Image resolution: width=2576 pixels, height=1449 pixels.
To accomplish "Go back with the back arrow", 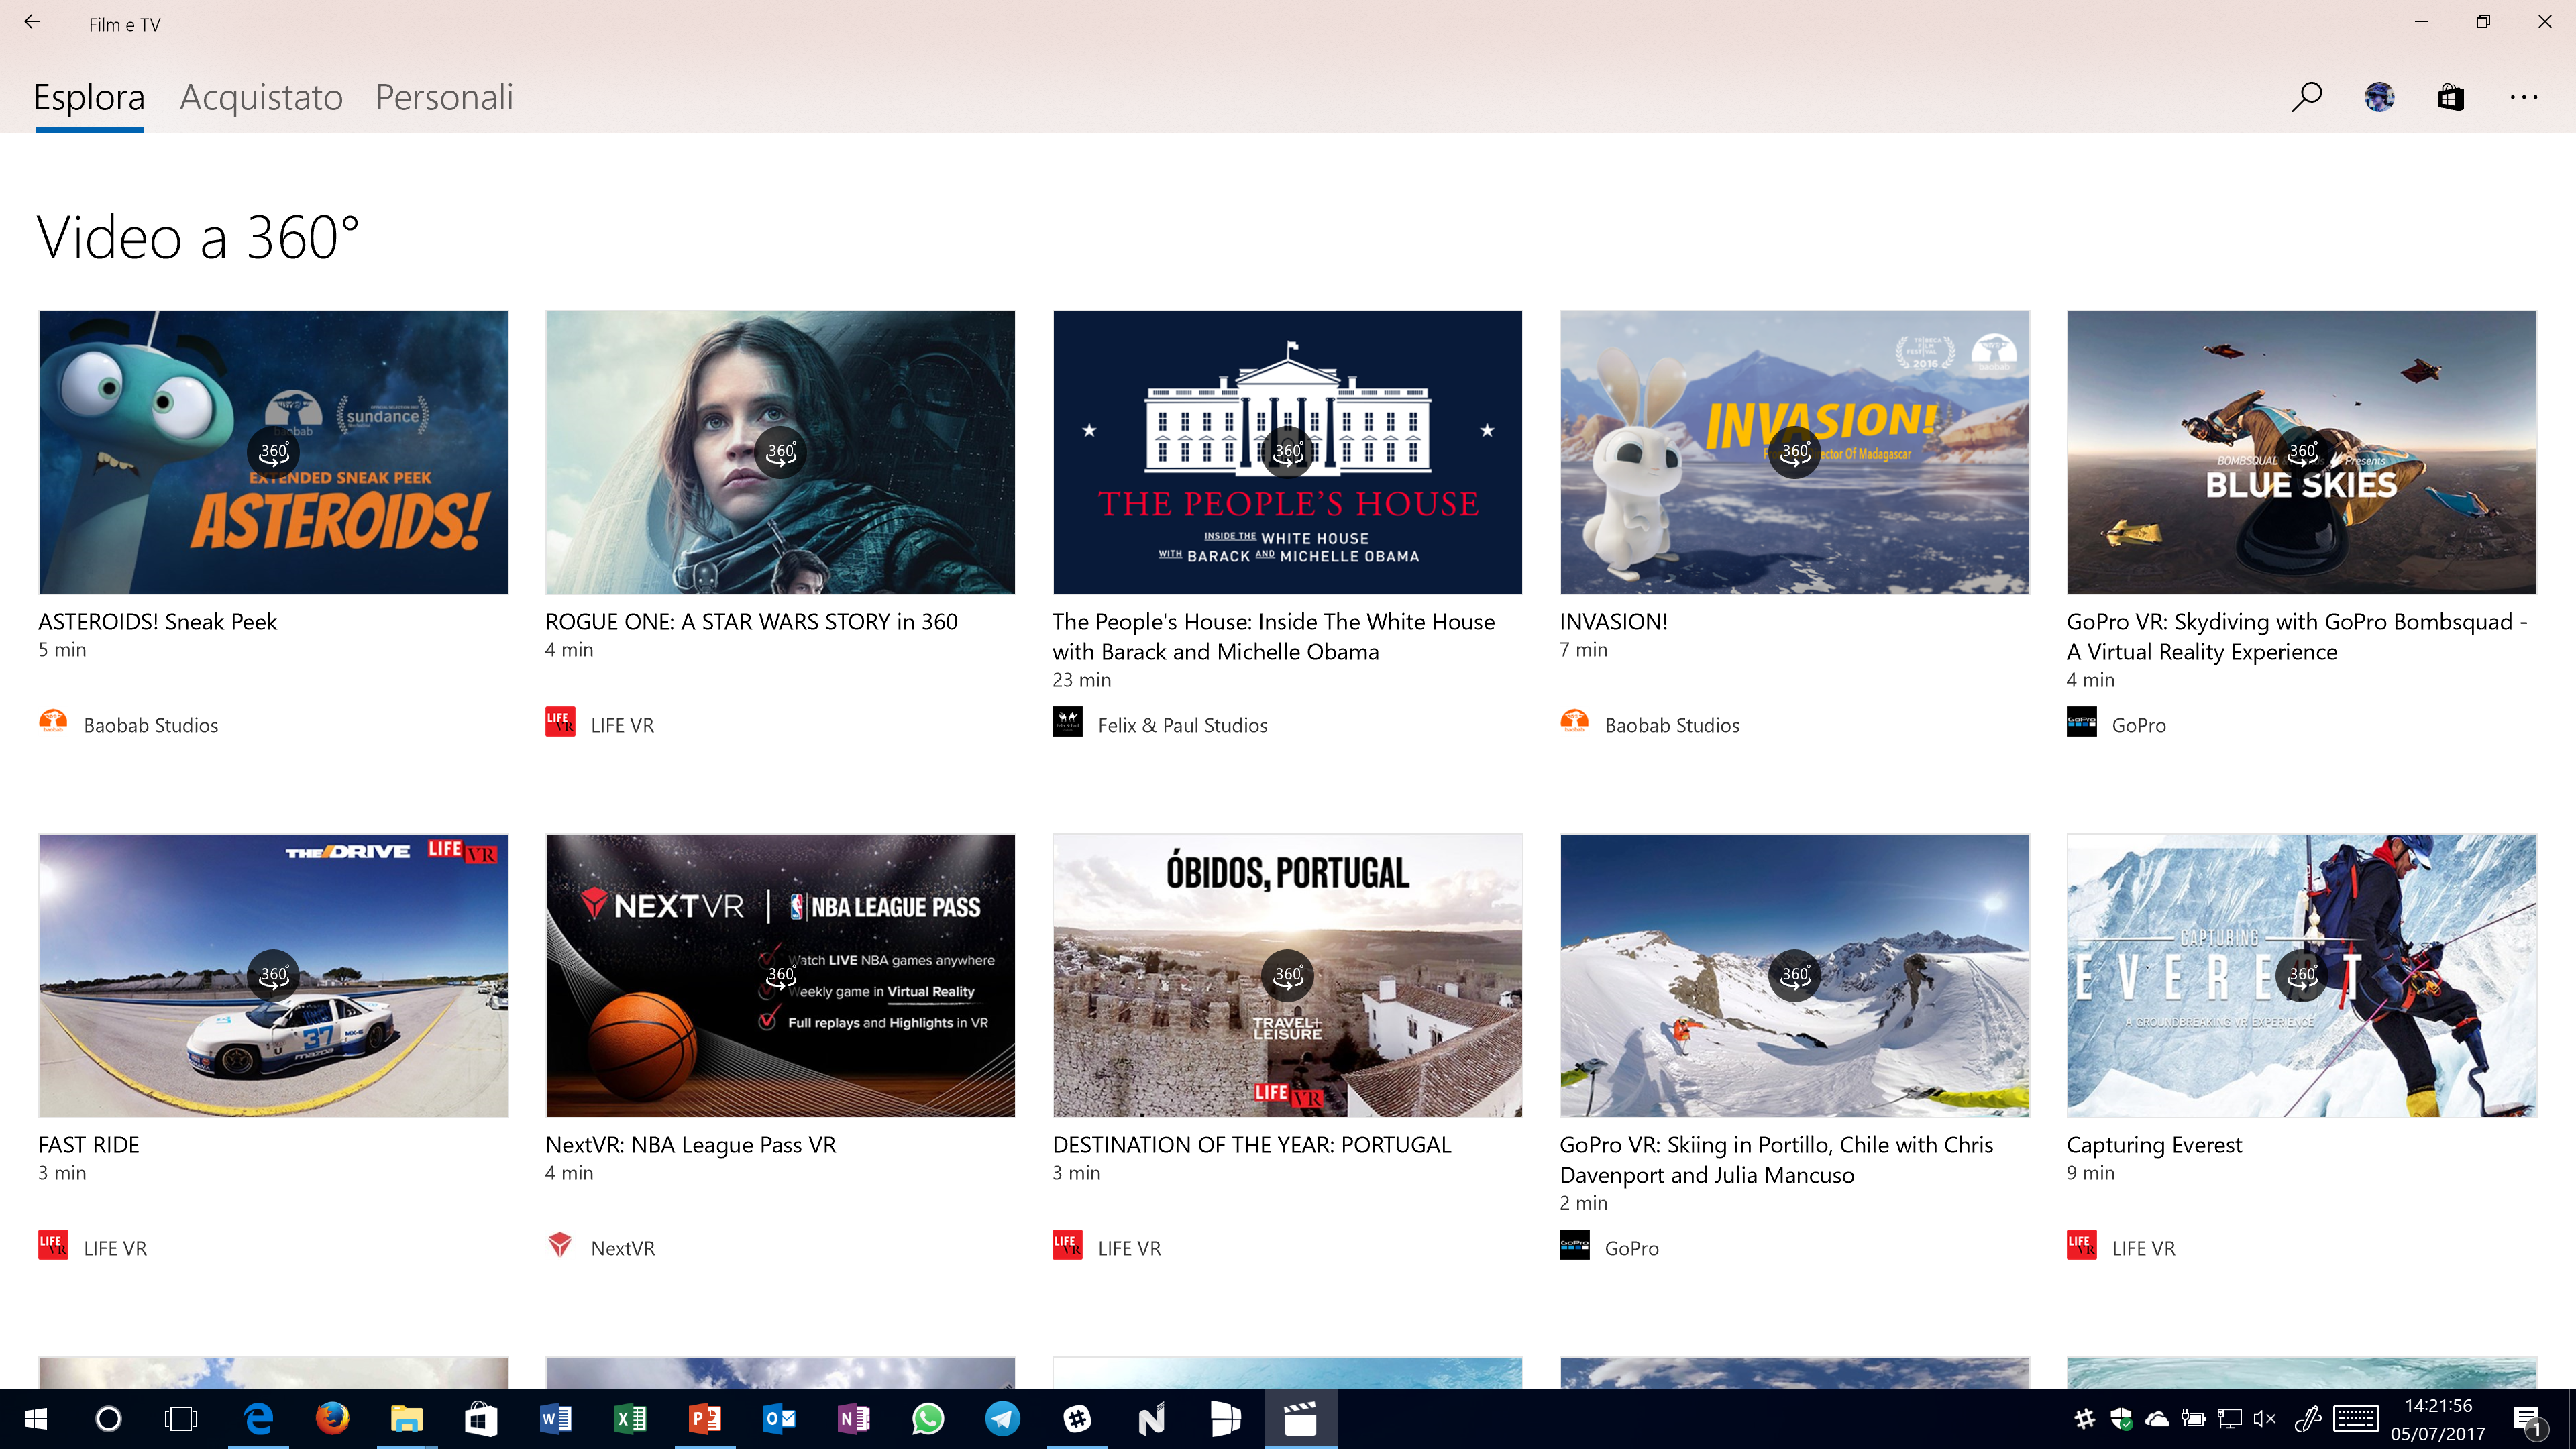I will tap(32, 22).
